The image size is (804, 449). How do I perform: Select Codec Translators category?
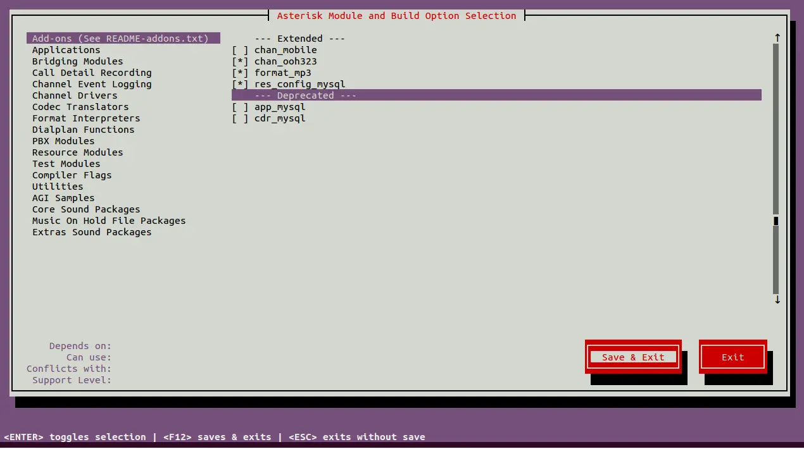click(80, 107)
